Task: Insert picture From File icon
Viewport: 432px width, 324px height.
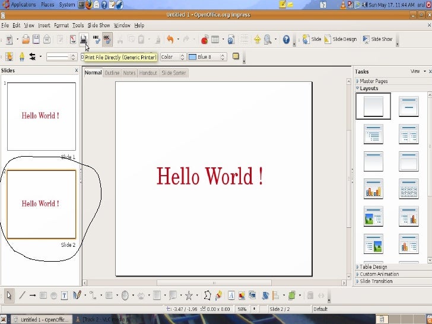Action: 242,296
